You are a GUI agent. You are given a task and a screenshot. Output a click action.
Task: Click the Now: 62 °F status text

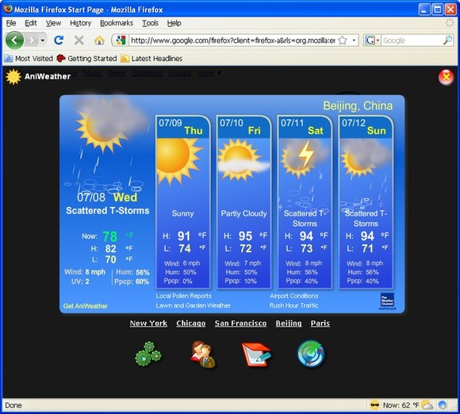pyautogui.click(x=401, y=405)
